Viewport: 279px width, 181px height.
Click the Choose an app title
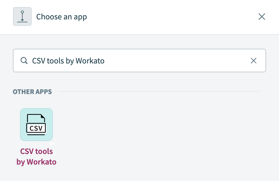(x=61, y=17)
